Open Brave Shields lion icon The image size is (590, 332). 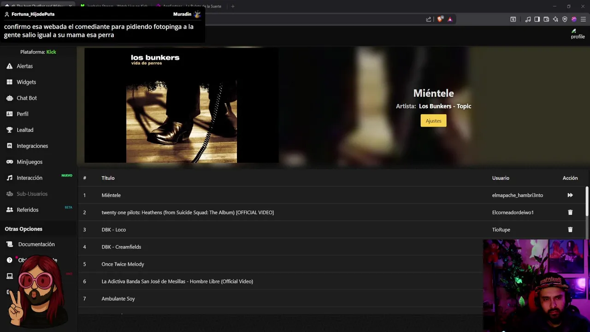point(440,19)
